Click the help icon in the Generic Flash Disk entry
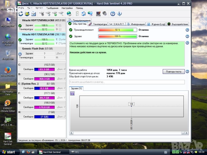 point(20,53)
